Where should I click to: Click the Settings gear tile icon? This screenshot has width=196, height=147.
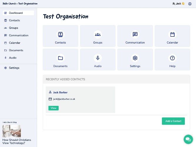[x=135, y=58]
